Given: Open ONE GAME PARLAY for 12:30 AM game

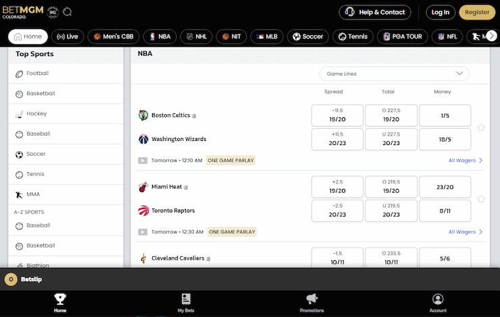Looking at the screenshot, I should pos(232,232).
